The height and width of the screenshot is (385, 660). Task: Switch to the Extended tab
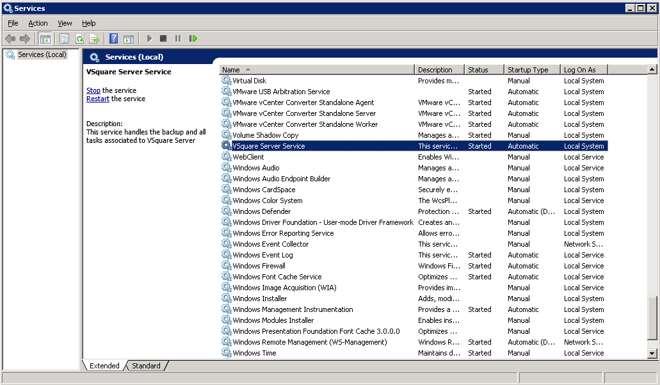coord(104,366)
